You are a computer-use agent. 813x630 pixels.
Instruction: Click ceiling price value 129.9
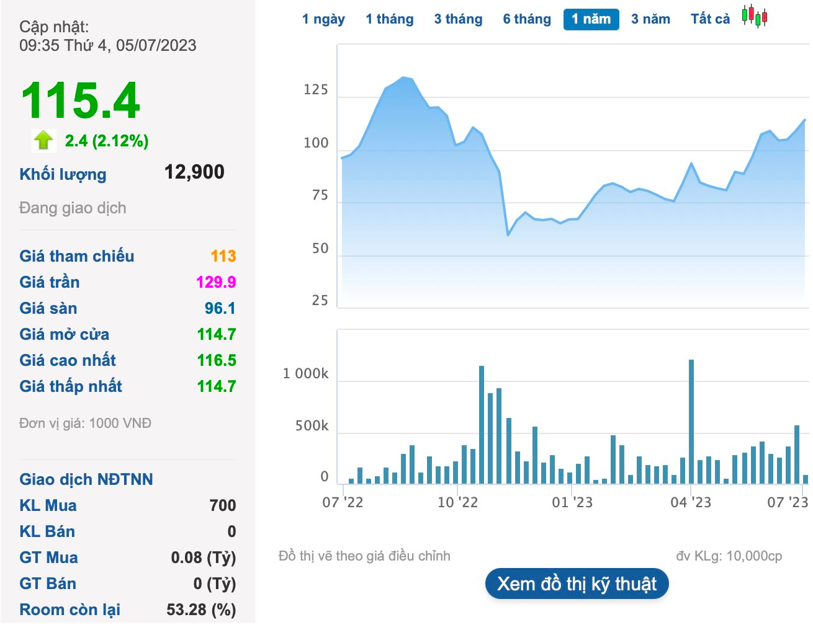[x=216, y=282]
